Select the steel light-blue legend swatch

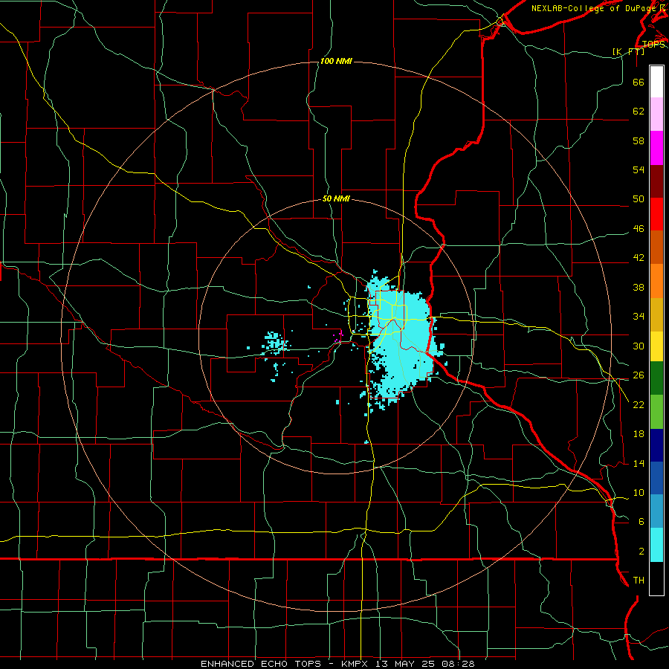[x=656, y=511]
